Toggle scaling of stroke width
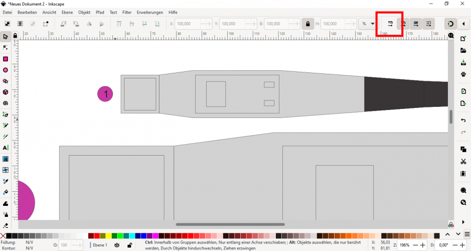Screen dimensions: 471x251 [390, 24]
